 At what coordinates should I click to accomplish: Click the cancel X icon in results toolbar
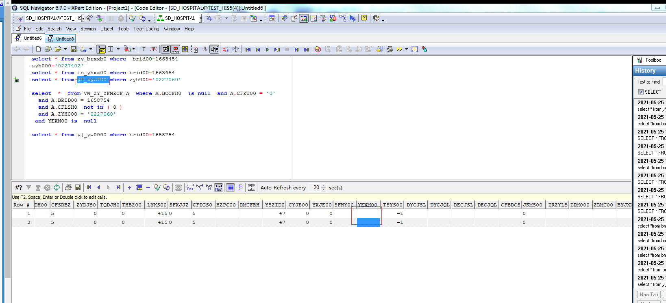(47, 187)
